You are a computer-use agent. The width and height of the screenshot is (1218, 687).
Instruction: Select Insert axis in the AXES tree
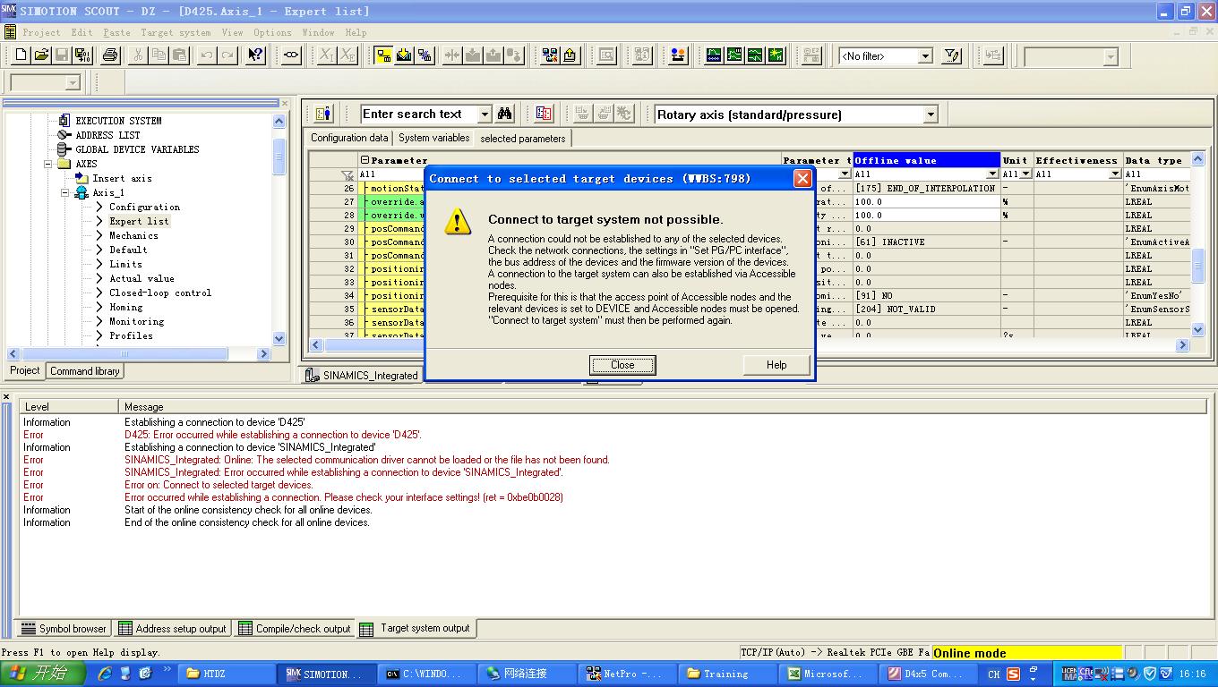(122, 178)
